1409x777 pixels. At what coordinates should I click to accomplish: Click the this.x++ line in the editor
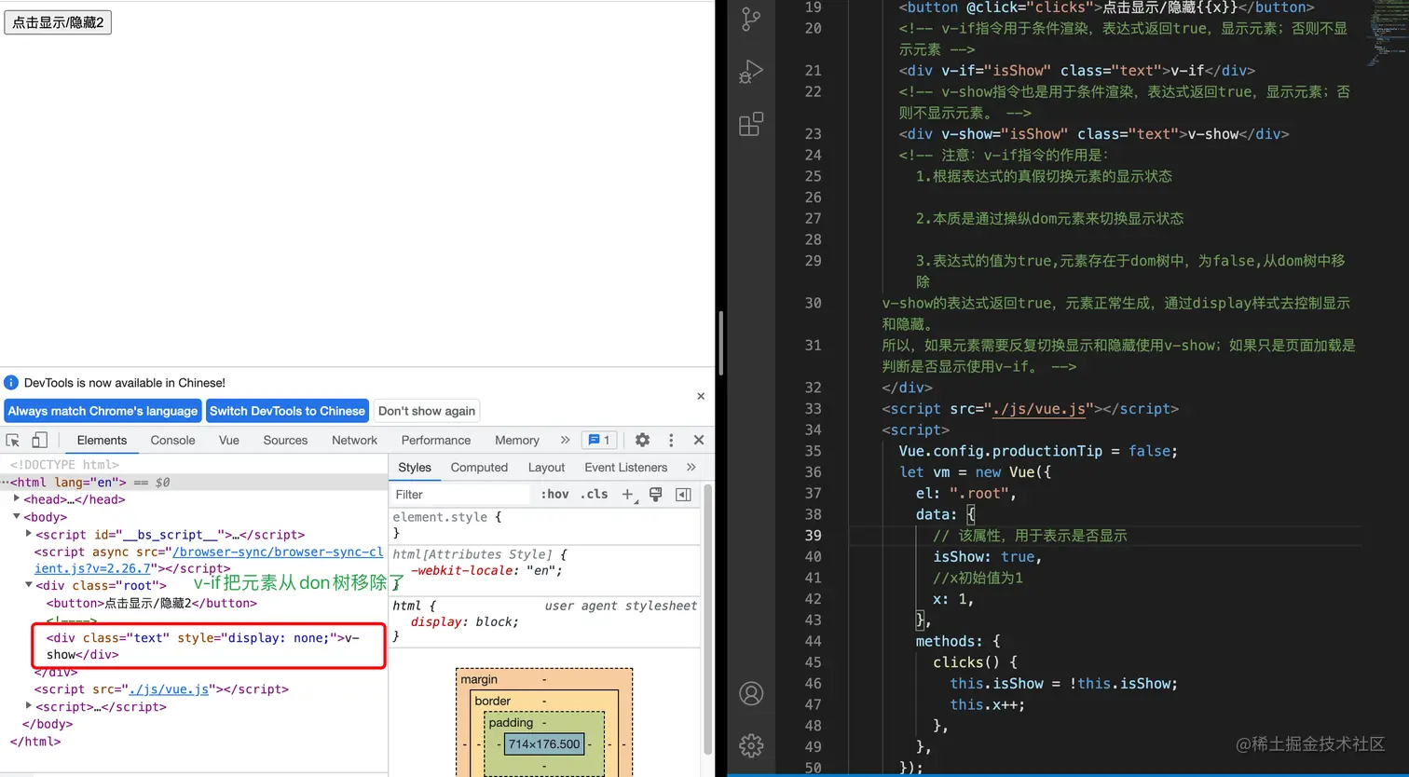[988, 704]
